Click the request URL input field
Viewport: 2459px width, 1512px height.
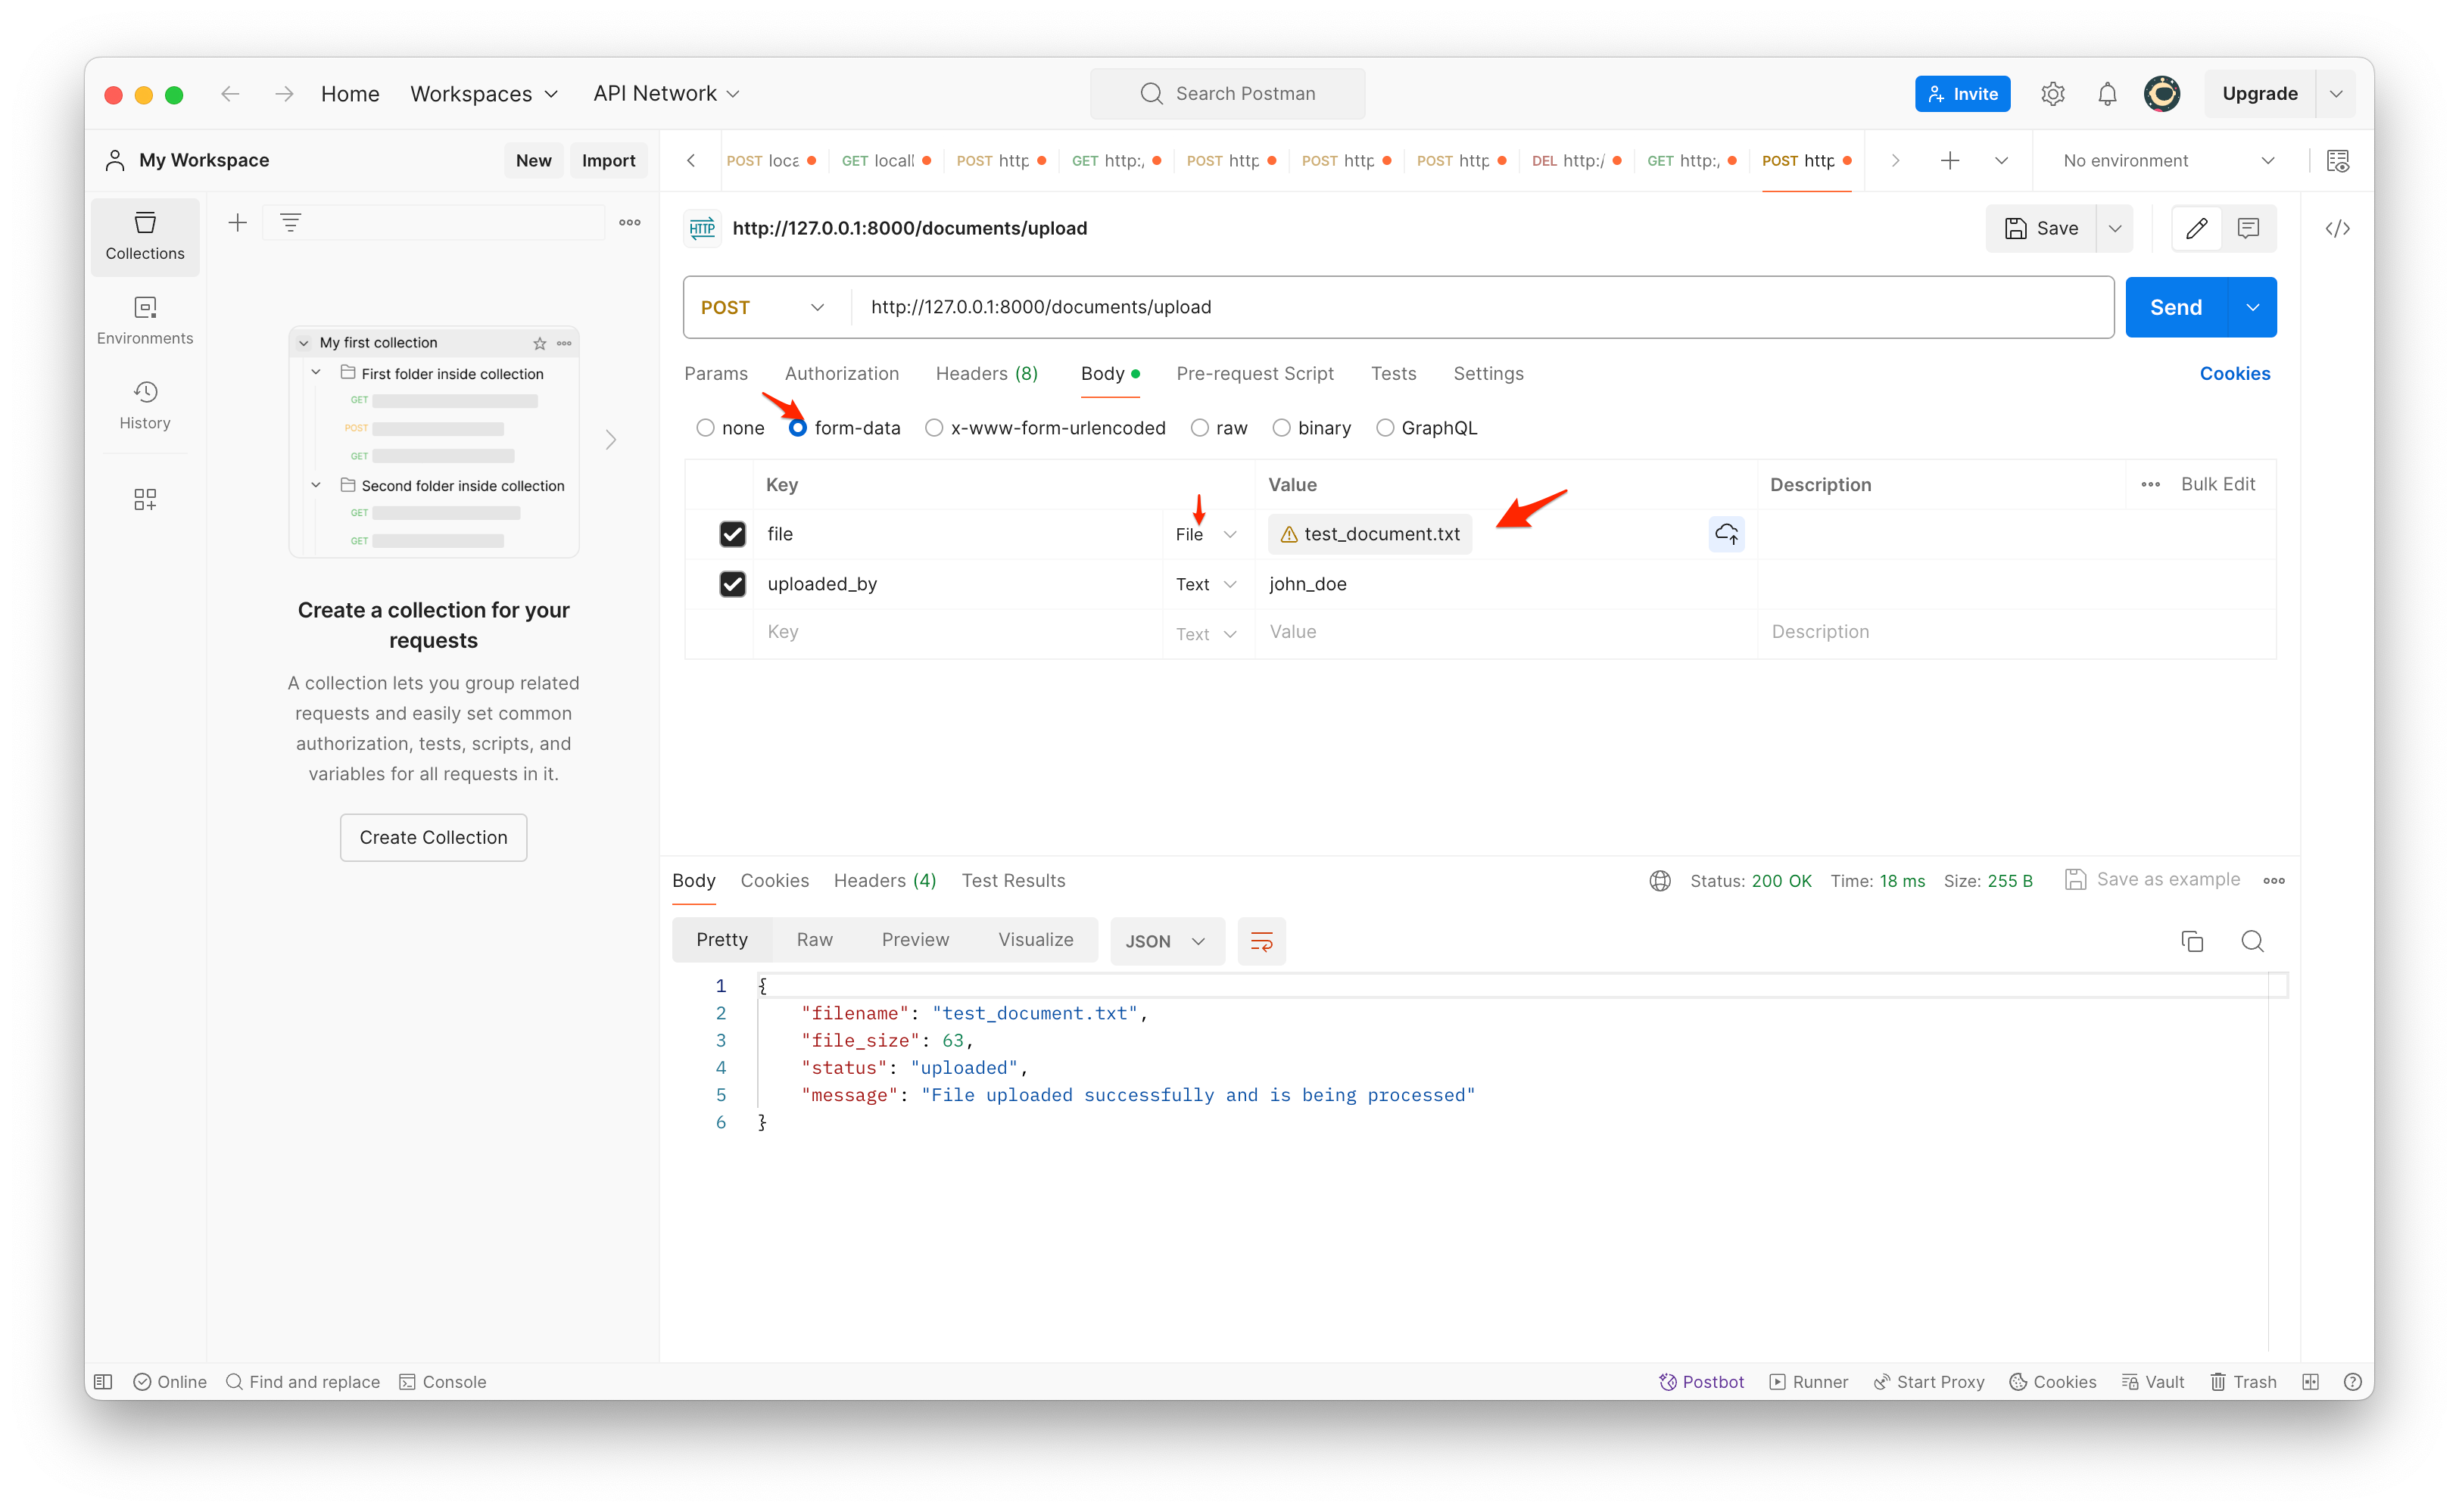pyautogui.click(x=1481, y=307)
